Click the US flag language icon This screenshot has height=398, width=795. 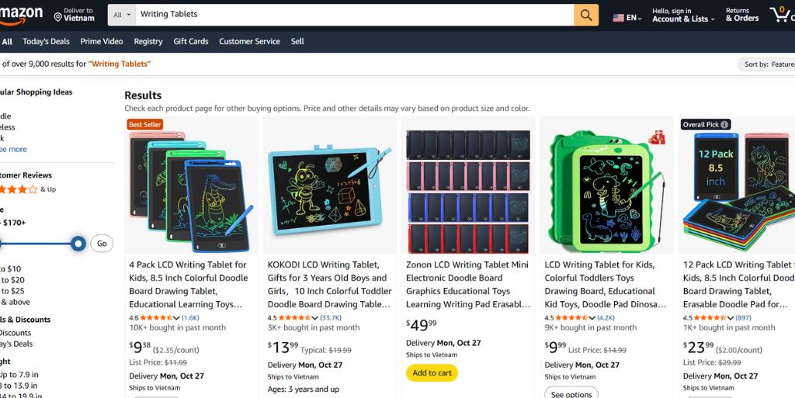click(618, 18)
